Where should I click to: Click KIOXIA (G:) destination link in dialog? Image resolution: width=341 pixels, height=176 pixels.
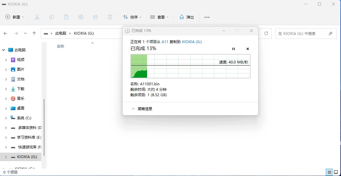point(192,42)
